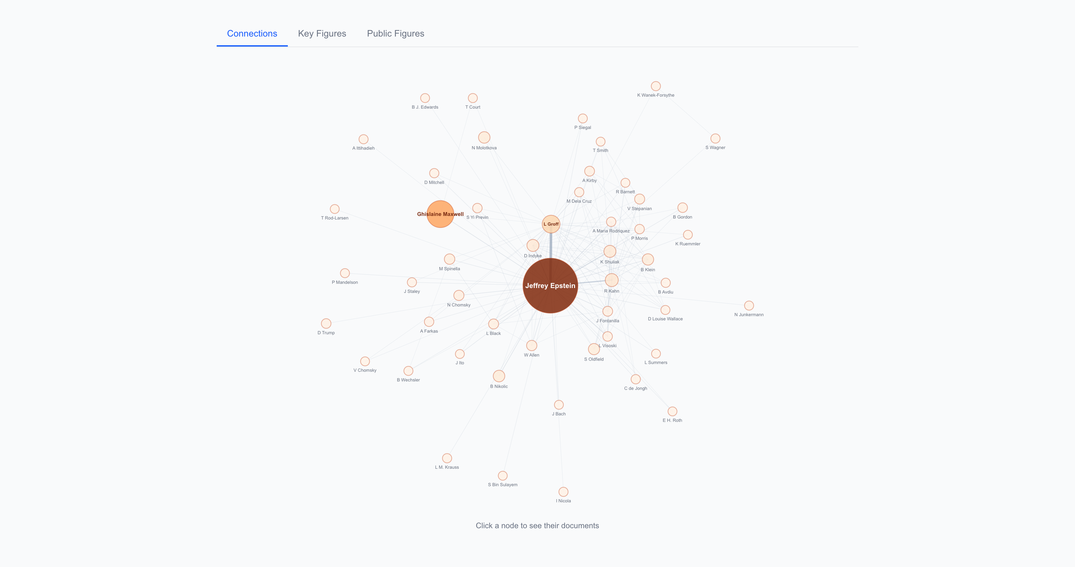Screen dimensions: 1075x567
Task: Click the I Nicola node
Action: [563, 492]
